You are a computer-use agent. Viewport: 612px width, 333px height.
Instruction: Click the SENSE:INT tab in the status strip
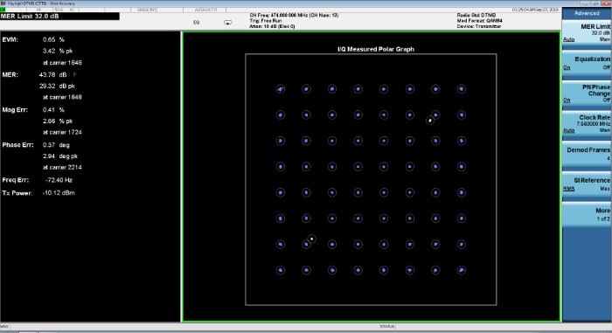click(x=147, y=10)
